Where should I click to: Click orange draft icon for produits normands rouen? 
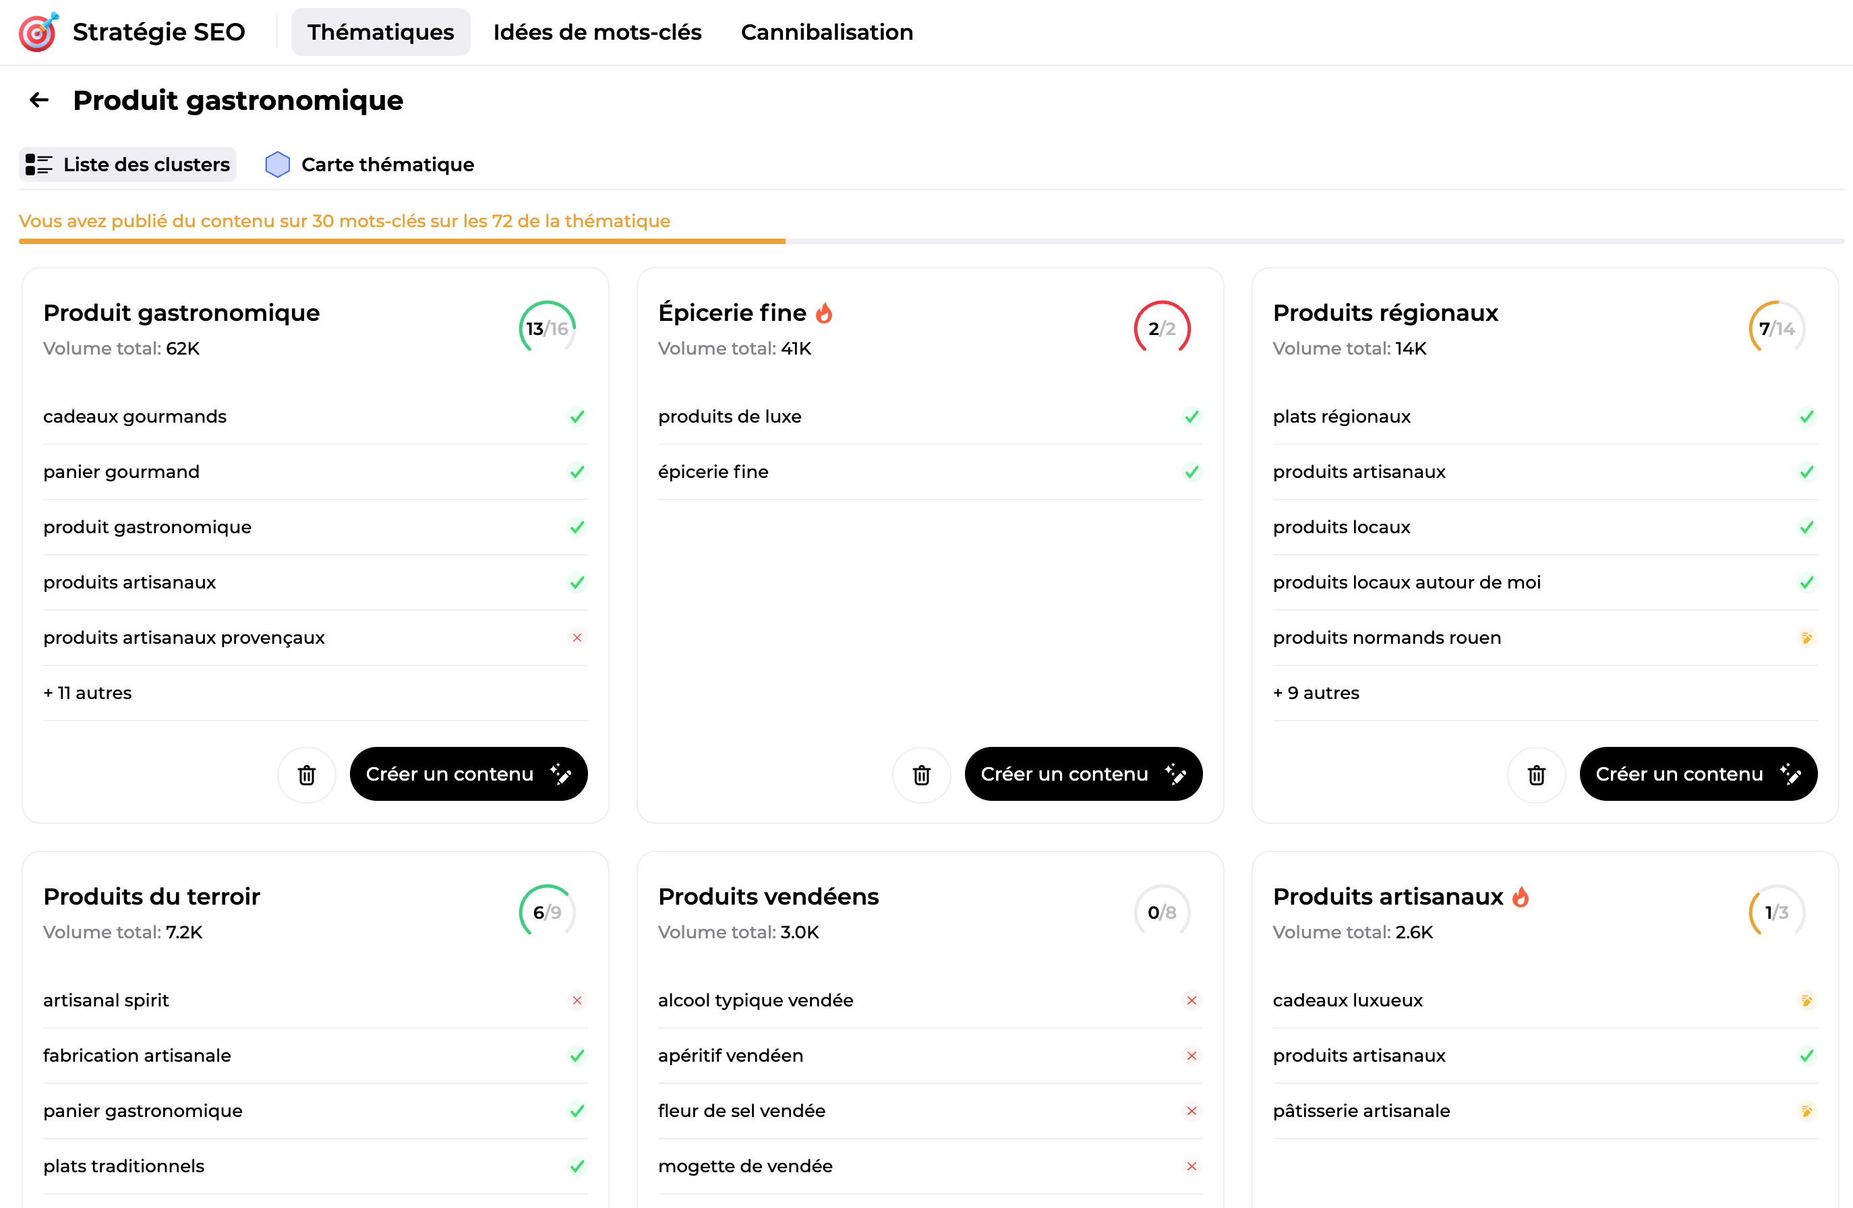(1806, 638)
